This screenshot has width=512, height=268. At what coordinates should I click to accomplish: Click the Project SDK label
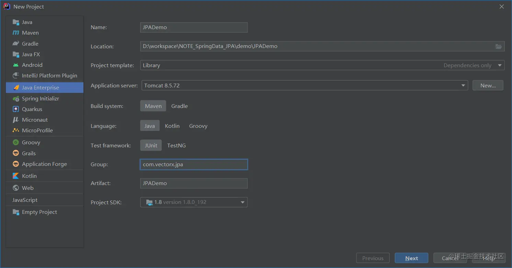[x=106, y=202]
